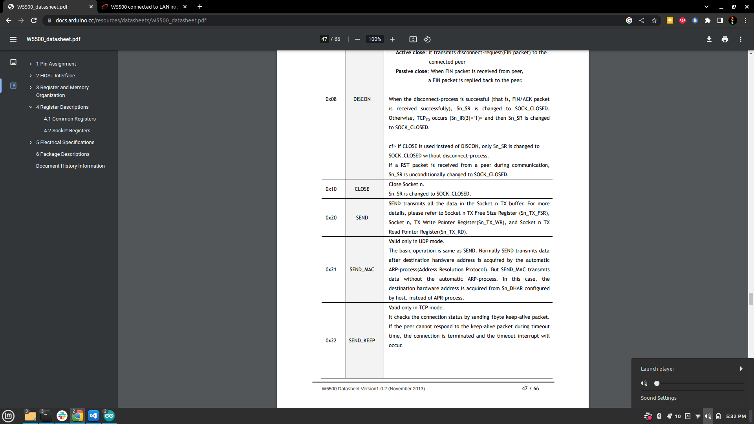Show page thumbnails in sidebar
Image resolution: width=754 pixels, height=424 pixels.
13,62
